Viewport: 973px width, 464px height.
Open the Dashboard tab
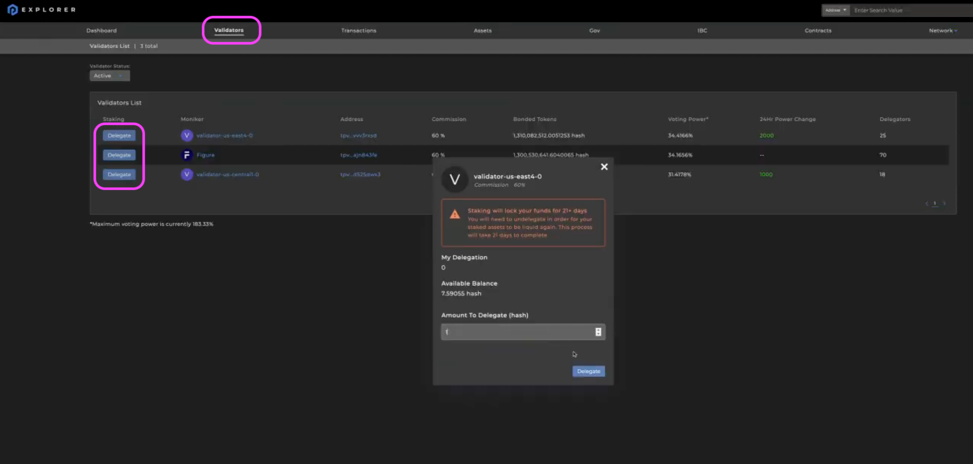pos(101,31)
